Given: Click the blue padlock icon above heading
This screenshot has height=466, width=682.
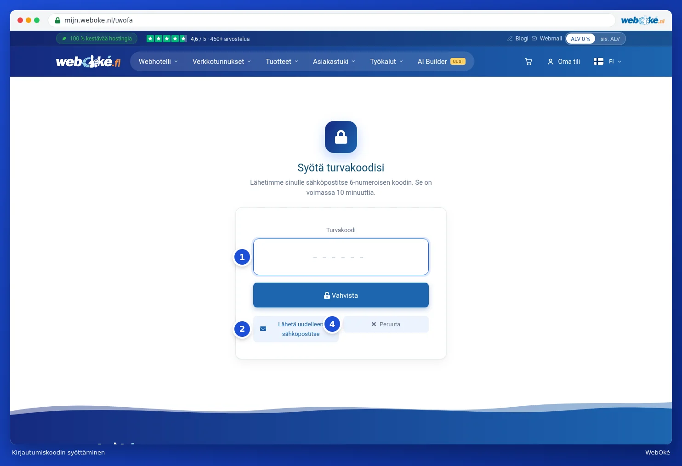Looking at the screenshot, I should tap(341, 137).
